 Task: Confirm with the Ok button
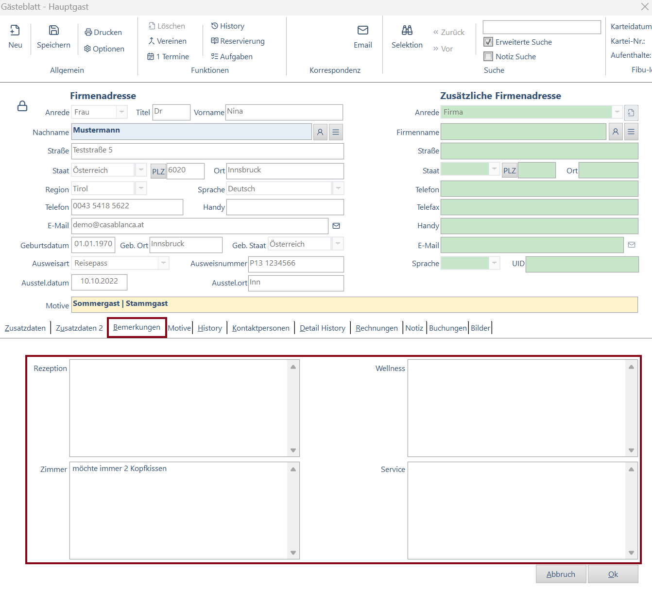click(613, 574)
